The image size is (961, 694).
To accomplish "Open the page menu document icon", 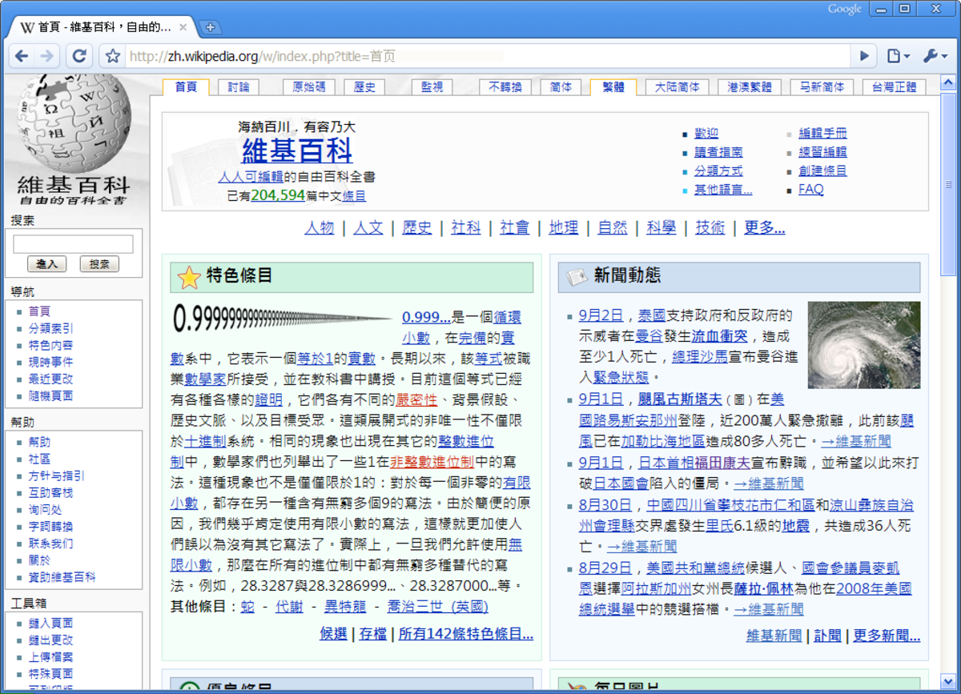I will tap(898, 56).
